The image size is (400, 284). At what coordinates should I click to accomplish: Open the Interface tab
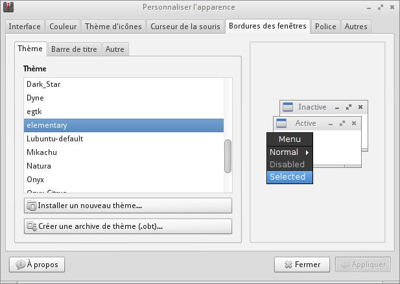click(x=25, y=27)
